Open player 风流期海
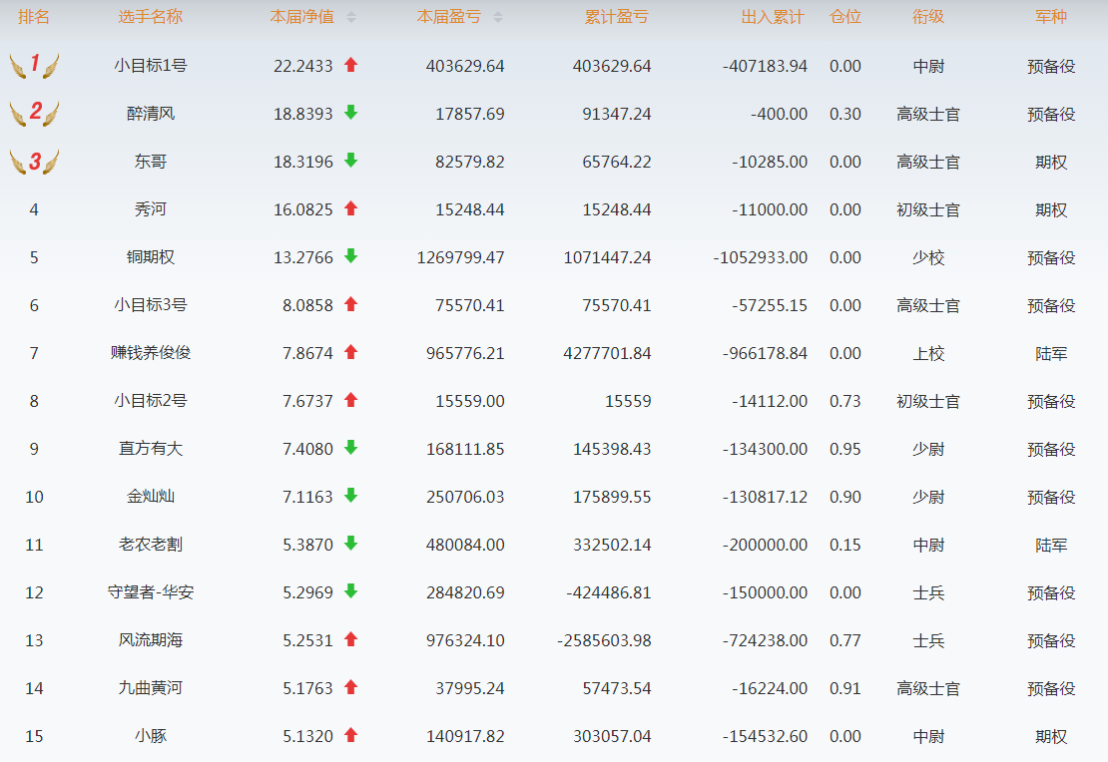Screen dimensions: 1108x762 [151, 640]
